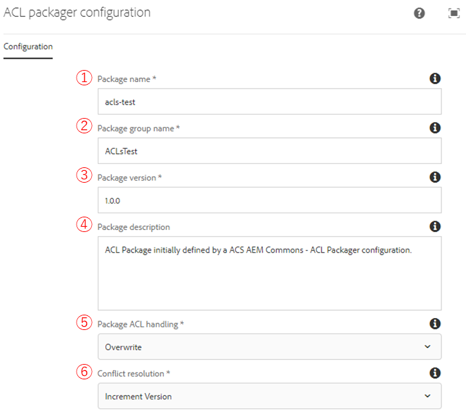Toggle the fullscreen icon in the header

pos(454,13)
